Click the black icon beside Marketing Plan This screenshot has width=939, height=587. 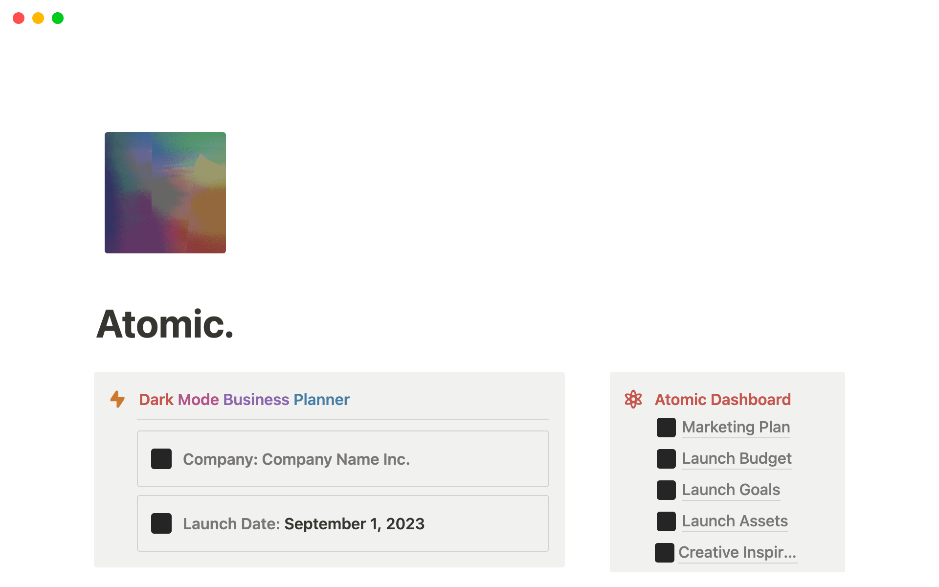point(666,427)
